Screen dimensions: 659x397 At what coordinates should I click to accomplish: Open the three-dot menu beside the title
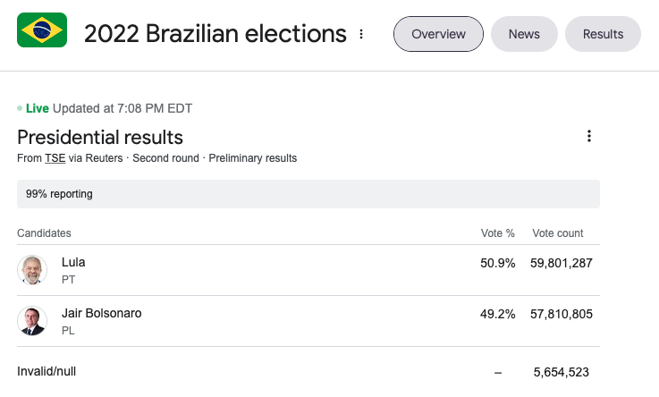click(361, 34)
